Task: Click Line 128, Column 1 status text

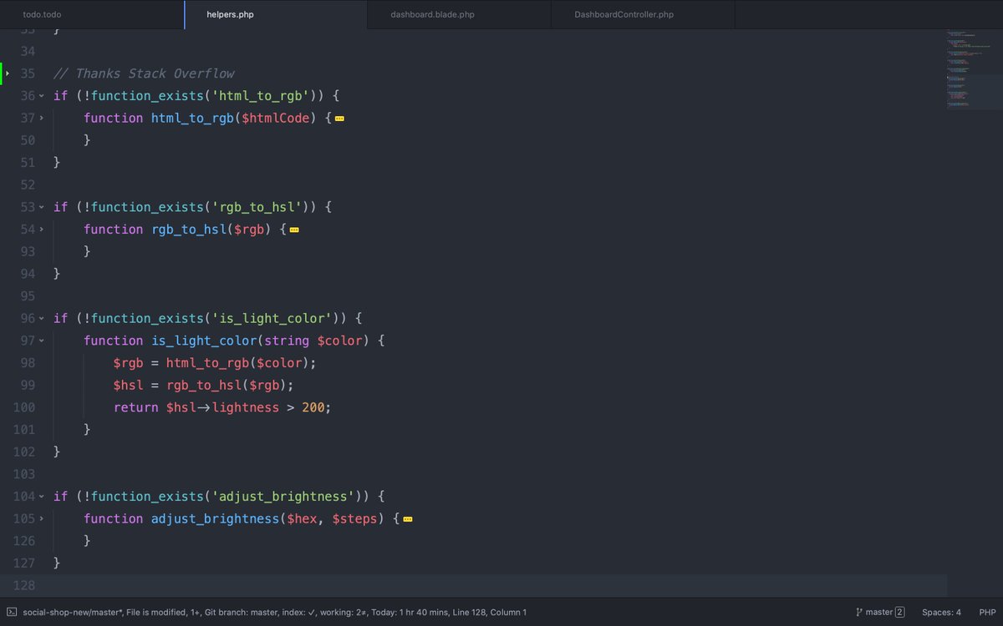Action: pos(491,612)
